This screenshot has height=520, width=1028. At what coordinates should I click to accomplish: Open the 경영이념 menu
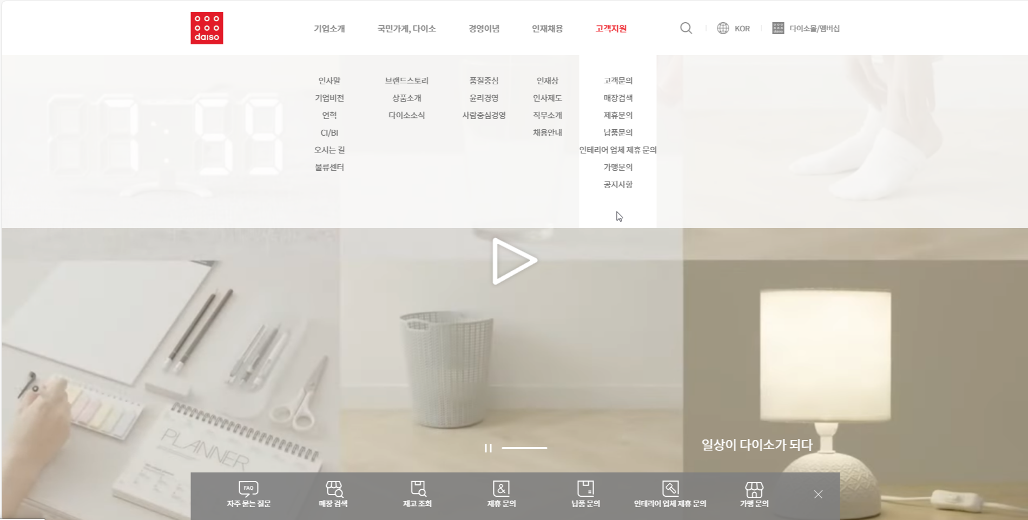click(484, 29)
